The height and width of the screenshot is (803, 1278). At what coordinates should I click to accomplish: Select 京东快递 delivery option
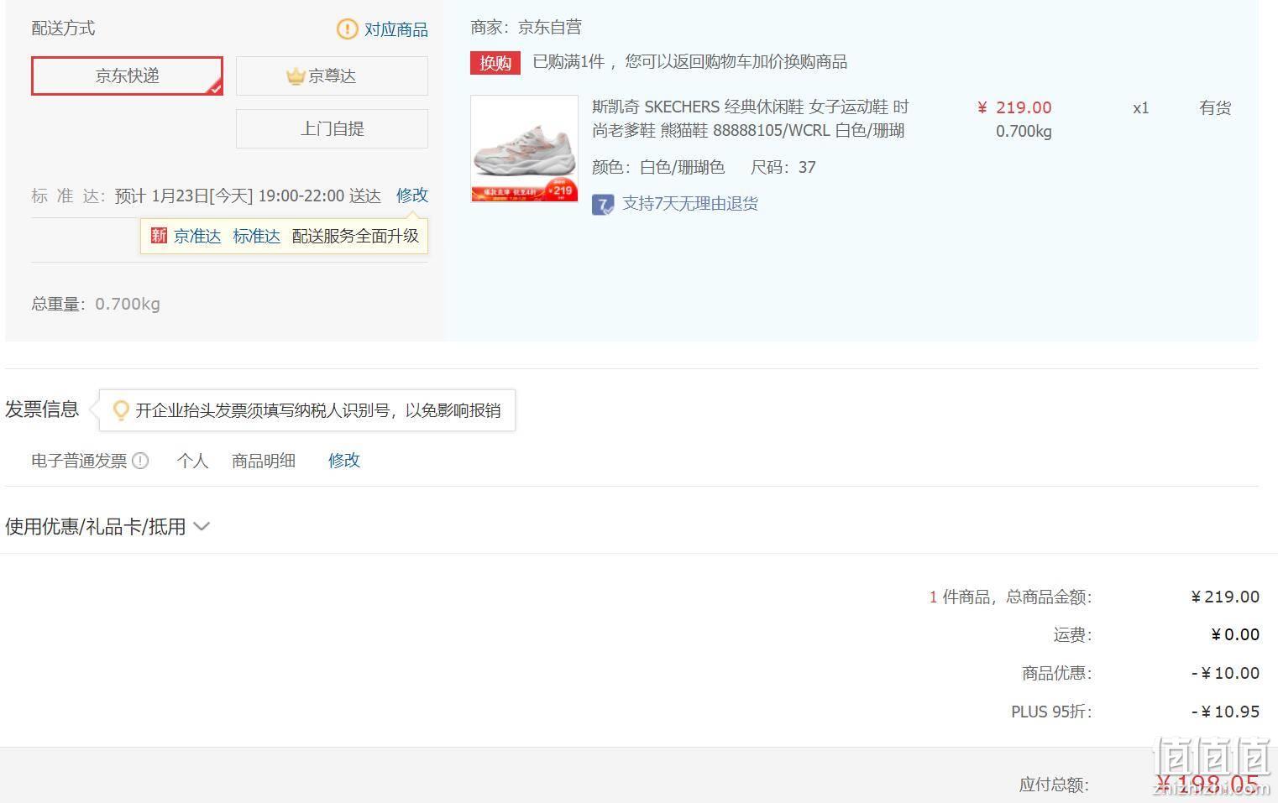pyautogui.click(x=127, y=76)
